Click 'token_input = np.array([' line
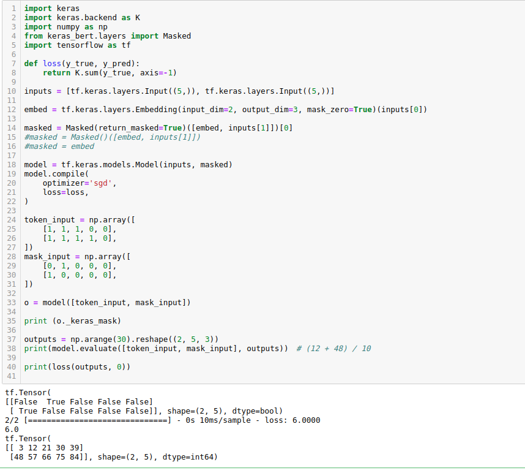 coord(80,220)
